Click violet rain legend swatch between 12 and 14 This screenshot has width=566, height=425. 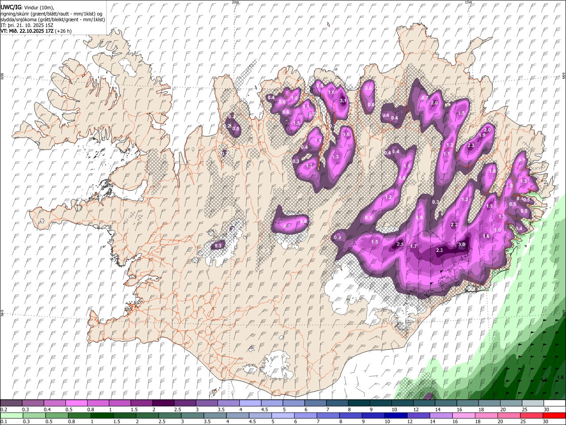[x=418, y=416]
